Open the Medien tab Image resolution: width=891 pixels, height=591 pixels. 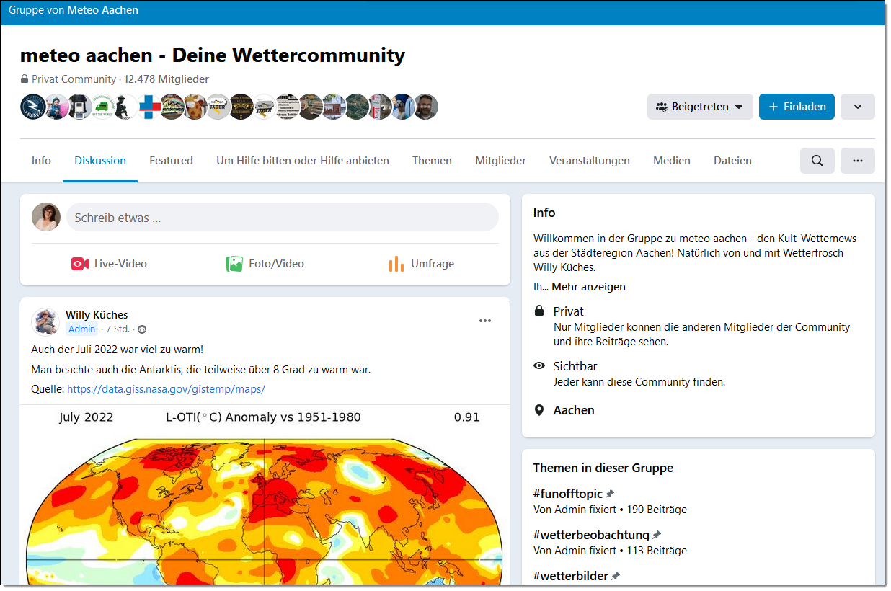[x=672, y=161]
